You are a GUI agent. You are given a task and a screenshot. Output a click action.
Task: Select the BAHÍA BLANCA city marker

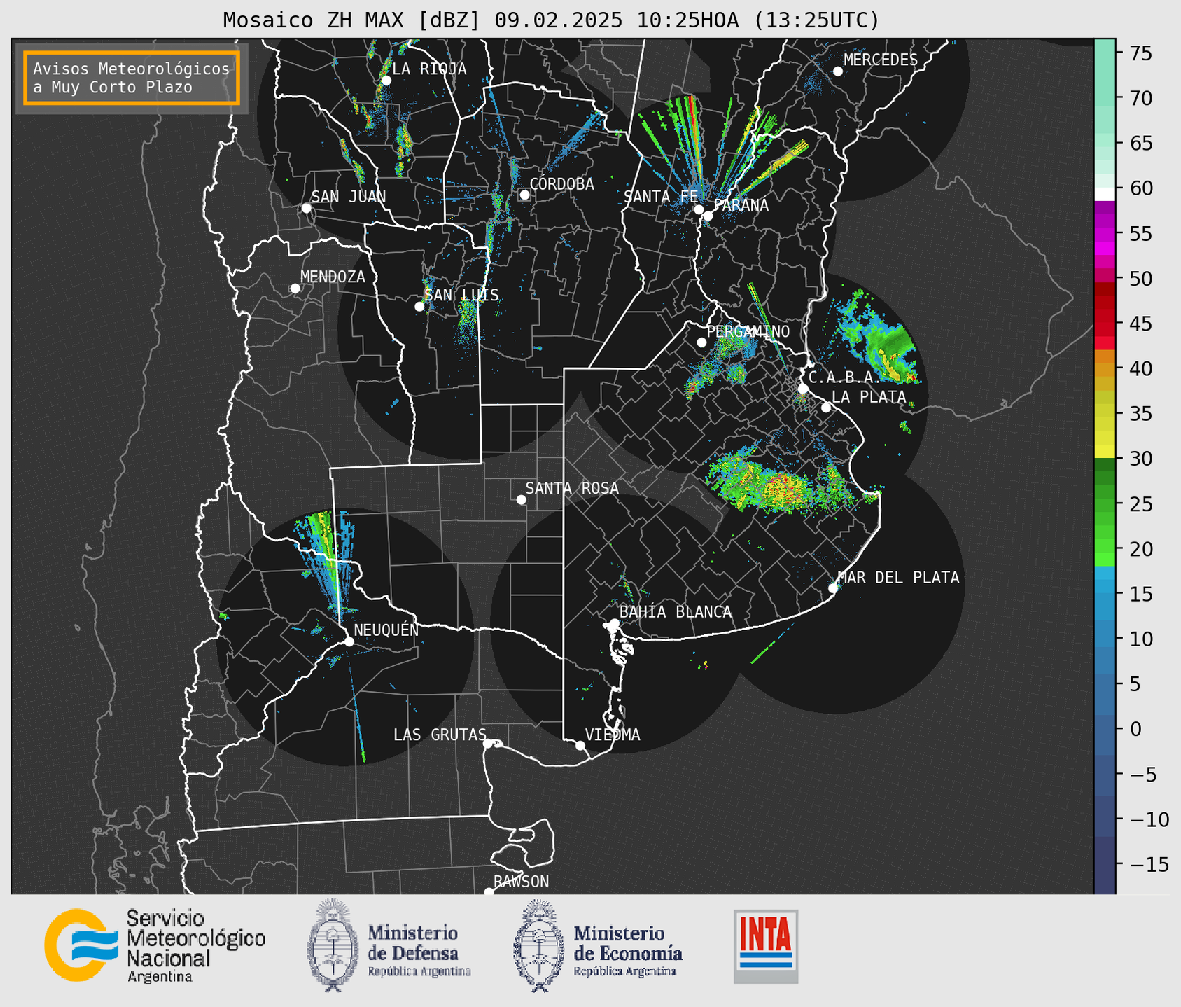(x=614, y=623)
